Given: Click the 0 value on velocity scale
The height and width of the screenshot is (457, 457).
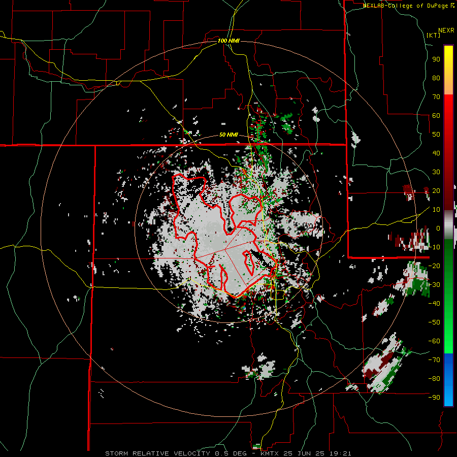Looking at the screenshot, I should pyautogui.click(x=438, y=228).
